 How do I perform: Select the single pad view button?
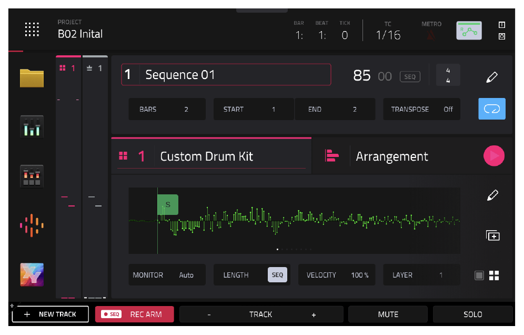tap(479, 275)
